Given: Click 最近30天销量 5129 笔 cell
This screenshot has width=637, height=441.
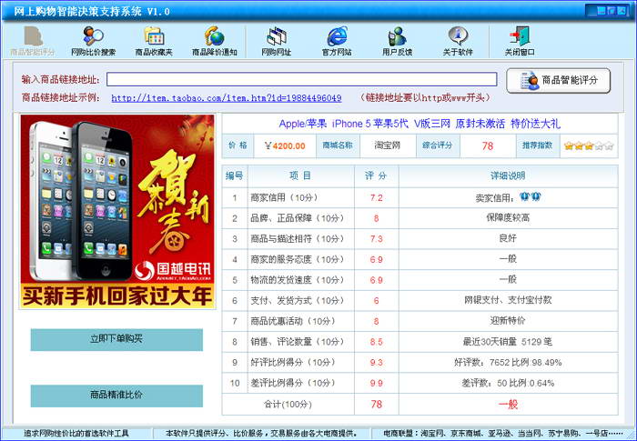Looking at the screenshot, I should 508,342.
